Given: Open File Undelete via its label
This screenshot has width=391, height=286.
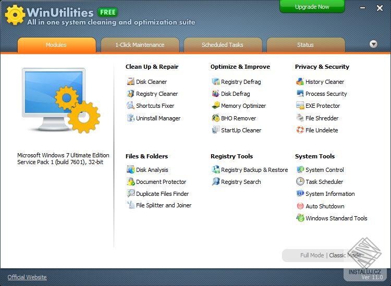Looking at the screenshot, I should [322, 130].
